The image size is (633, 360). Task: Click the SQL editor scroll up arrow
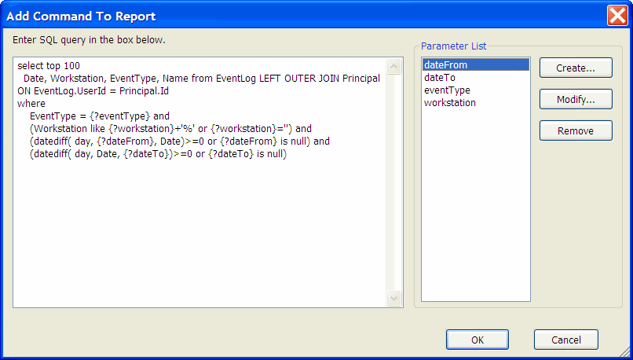[395, 65]
